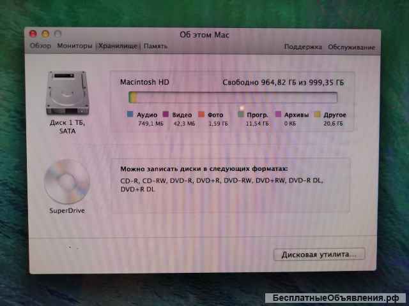
Task: Click the orange Фото color swatch
Action: 201,114
